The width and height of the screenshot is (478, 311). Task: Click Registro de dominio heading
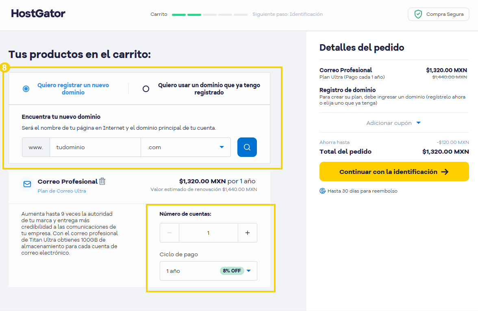[348, 90]
